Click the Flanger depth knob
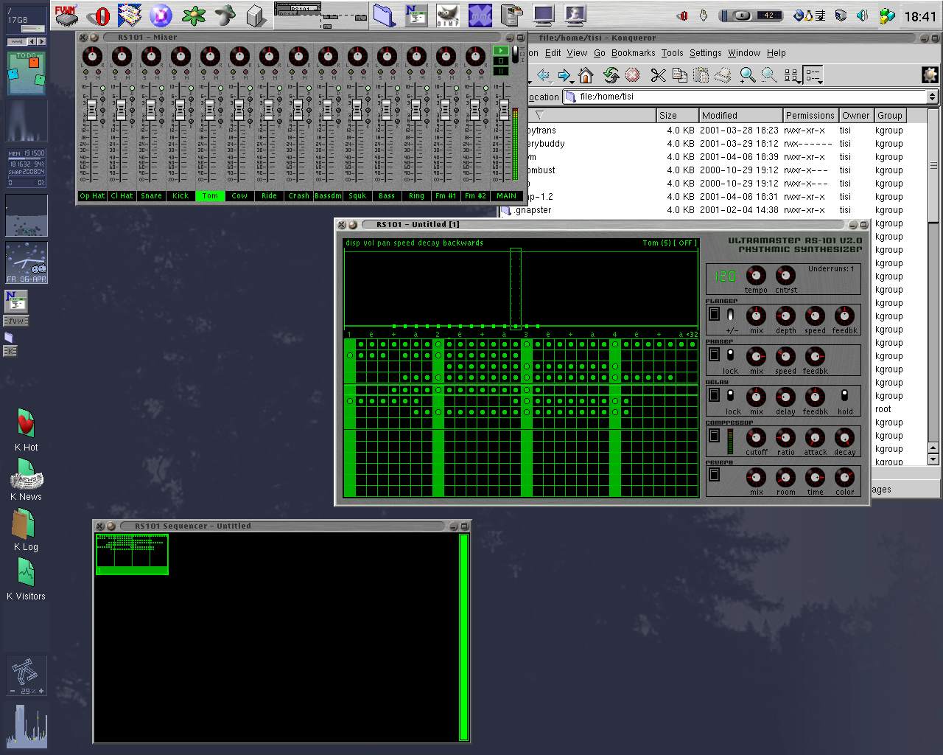This screenshot has width=943, height=755. 785,316
